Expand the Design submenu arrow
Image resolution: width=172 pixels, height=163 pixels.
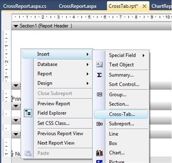(88, 83)
